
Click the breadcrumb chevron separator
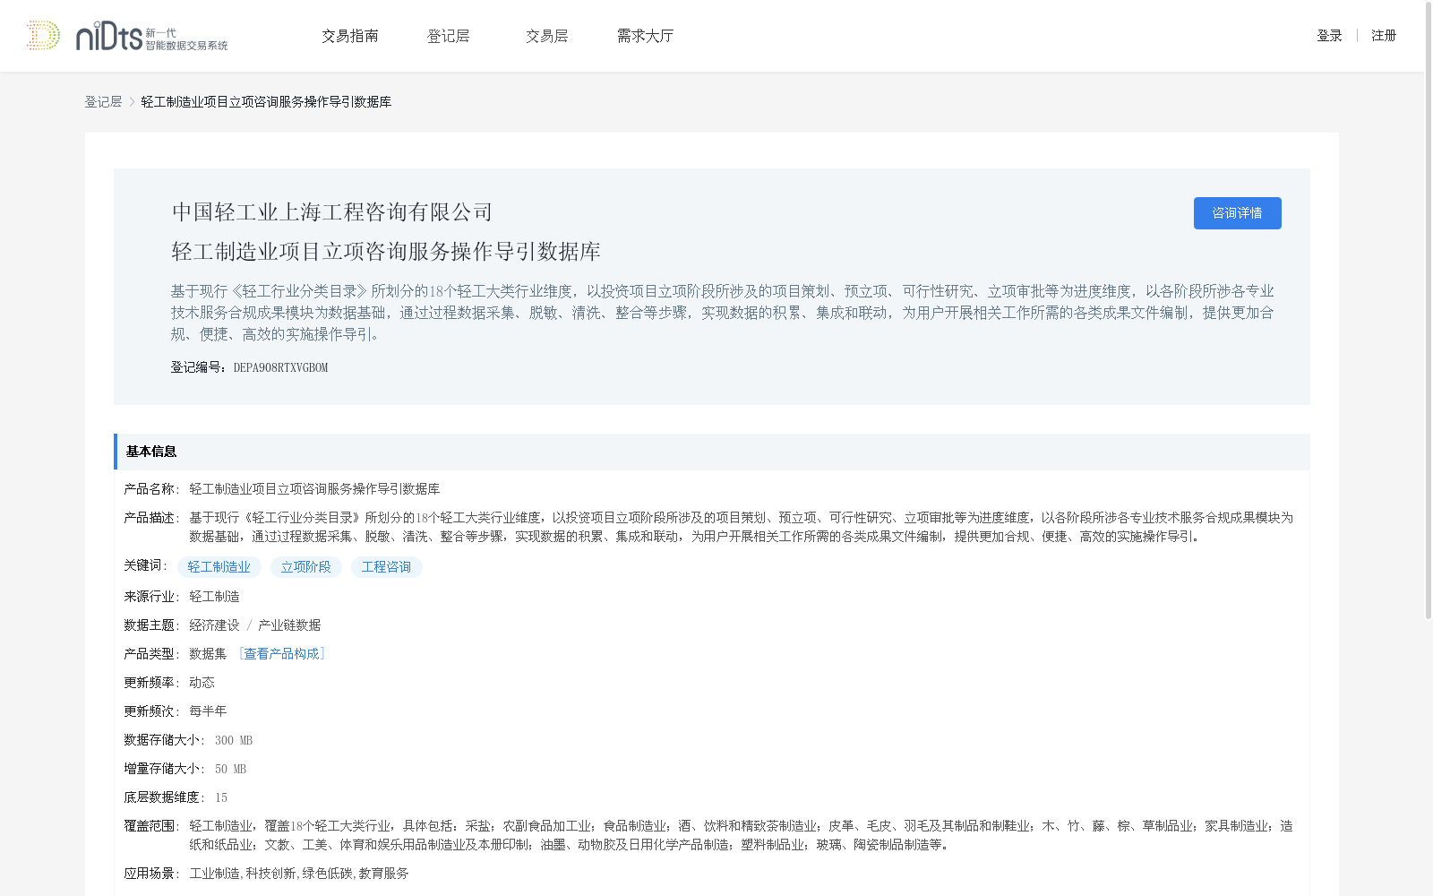click(x=132, y=102)
